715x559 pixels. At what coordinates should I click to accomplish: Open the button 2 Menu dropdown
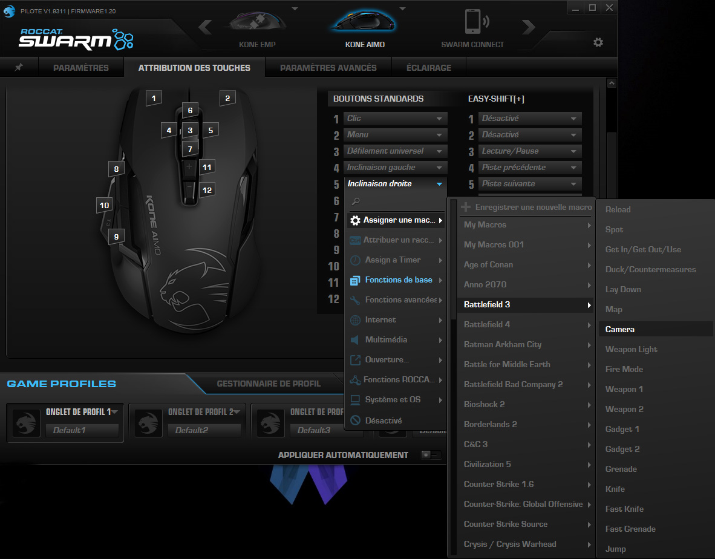click(x=395, y=135)
